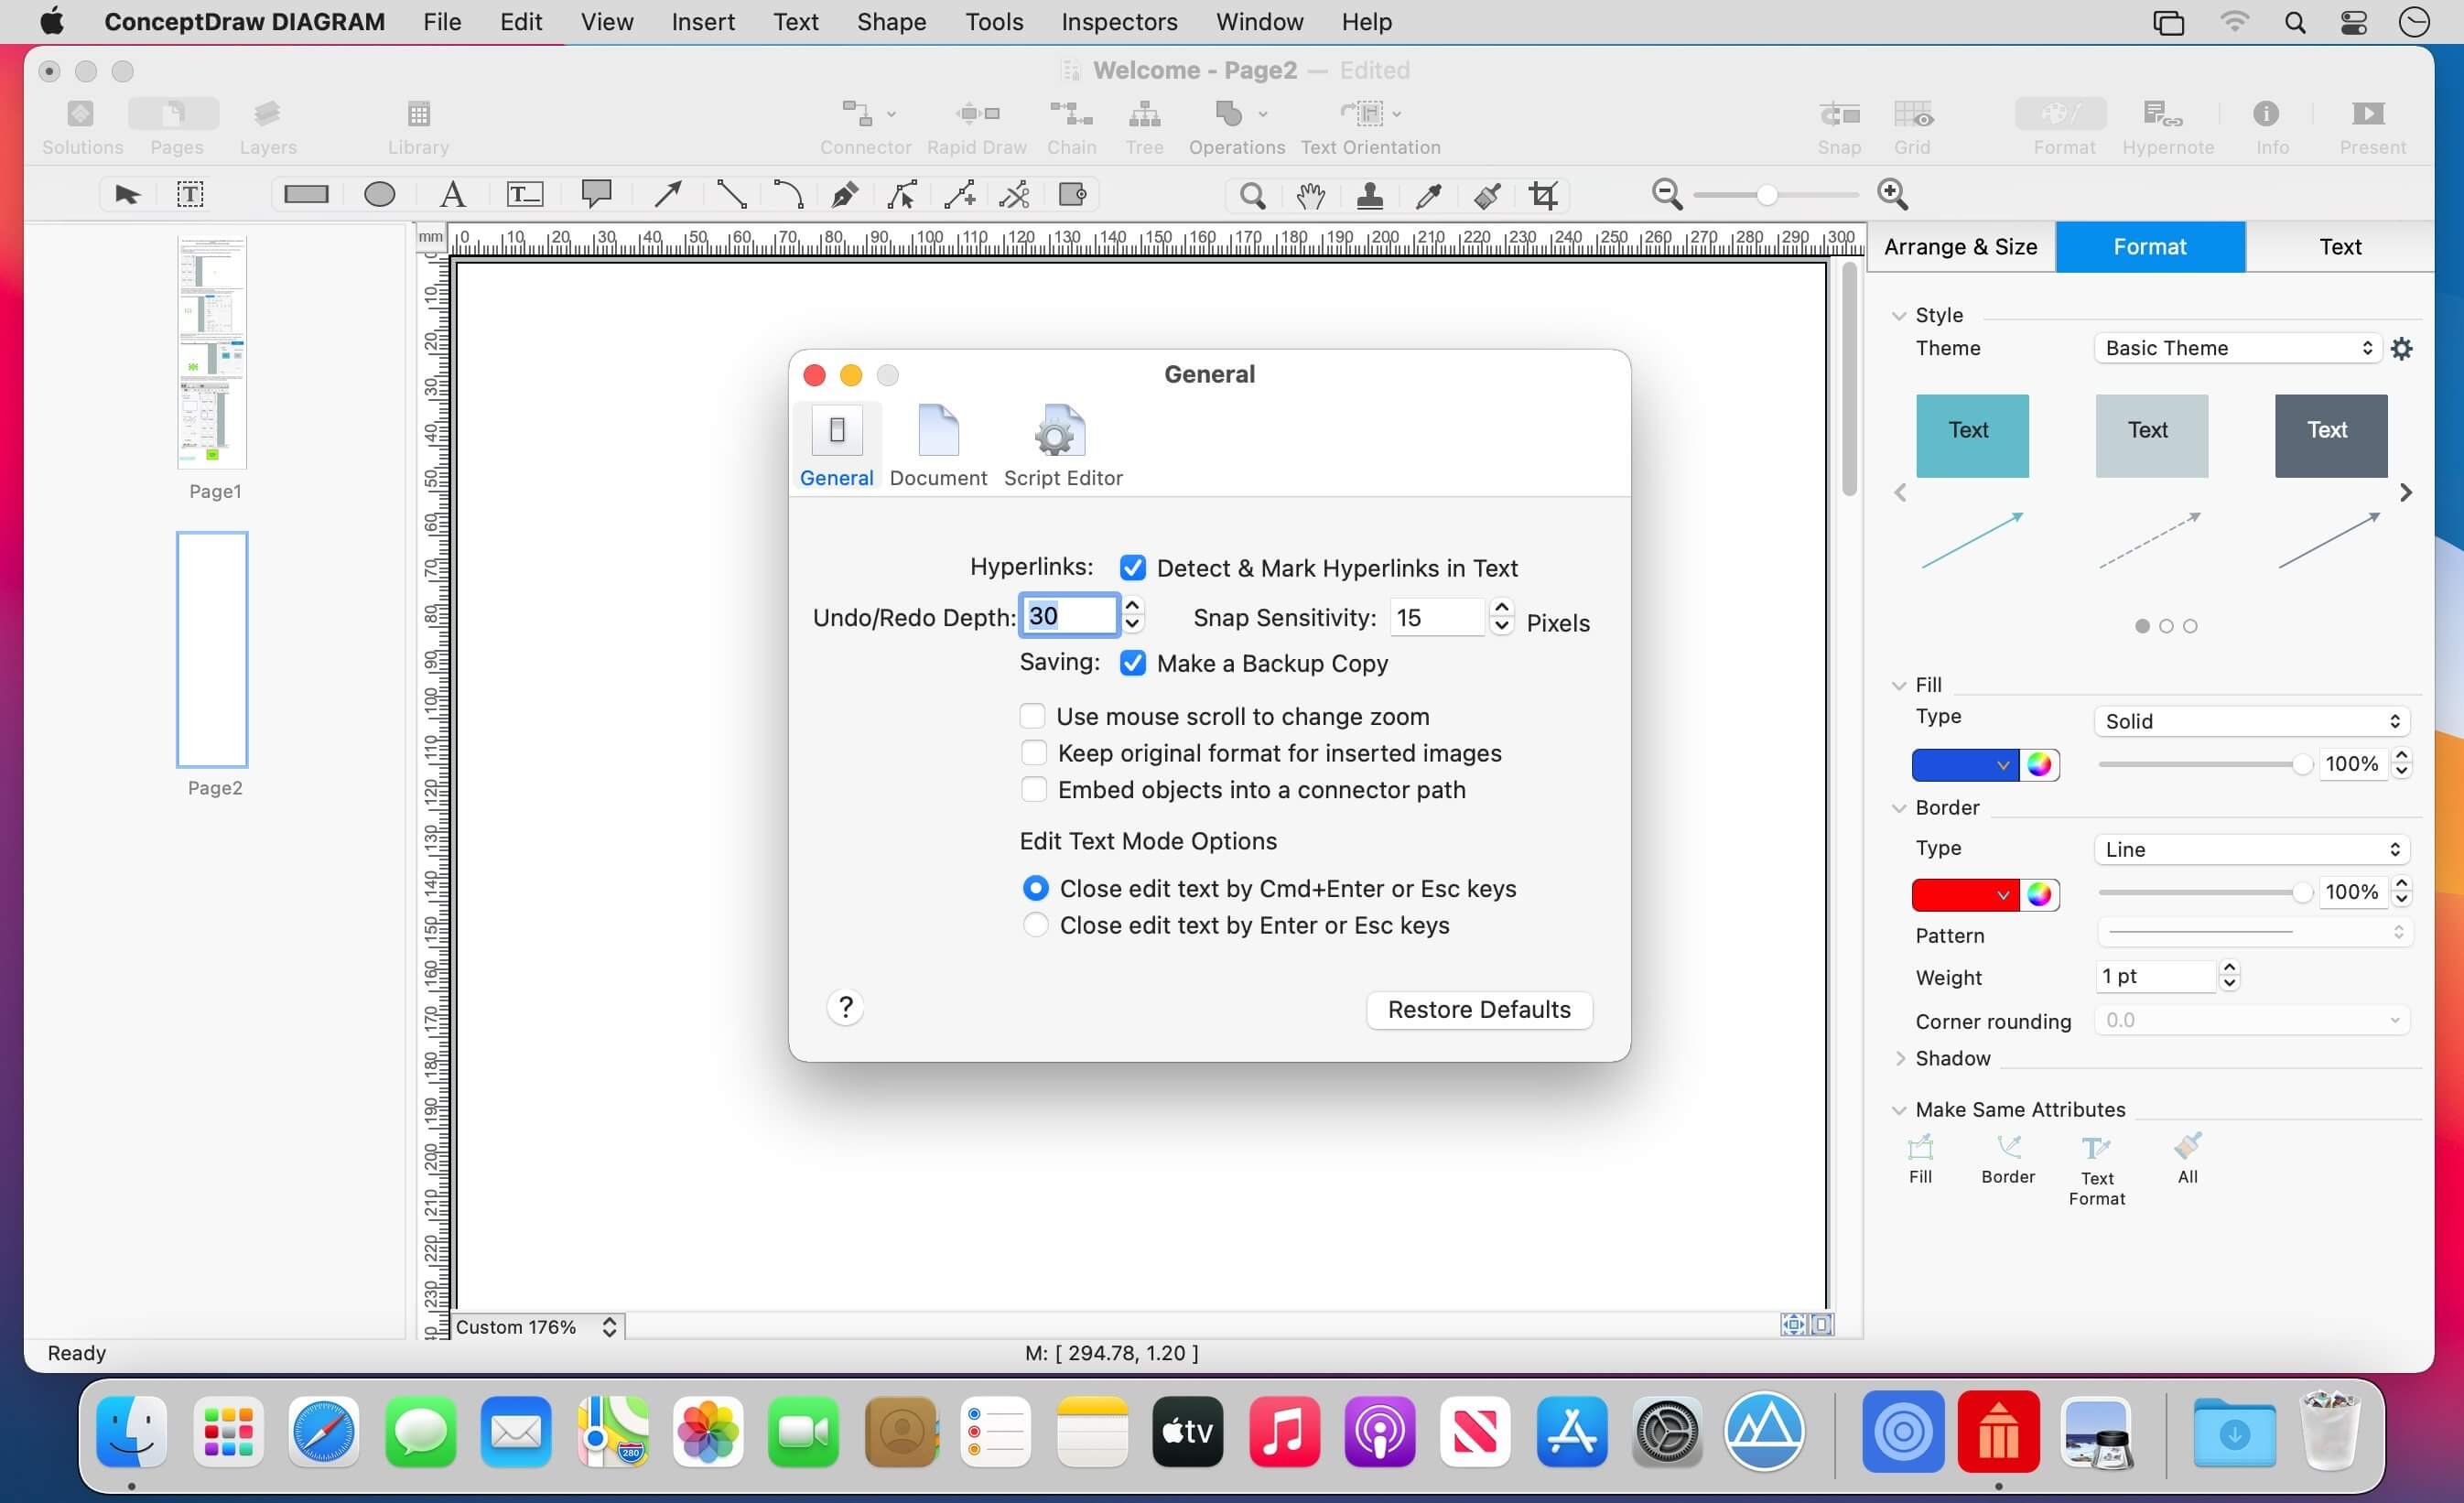This screenshot has width=2464, height=1503.
Task: Open the theme settings gear icon
Action: point(2401,348)
